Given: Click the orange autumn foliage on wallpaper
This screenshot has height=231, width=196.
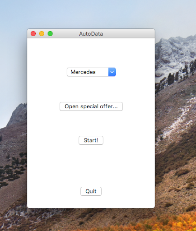Looking at the screenshot, I should tap(173, 222).
